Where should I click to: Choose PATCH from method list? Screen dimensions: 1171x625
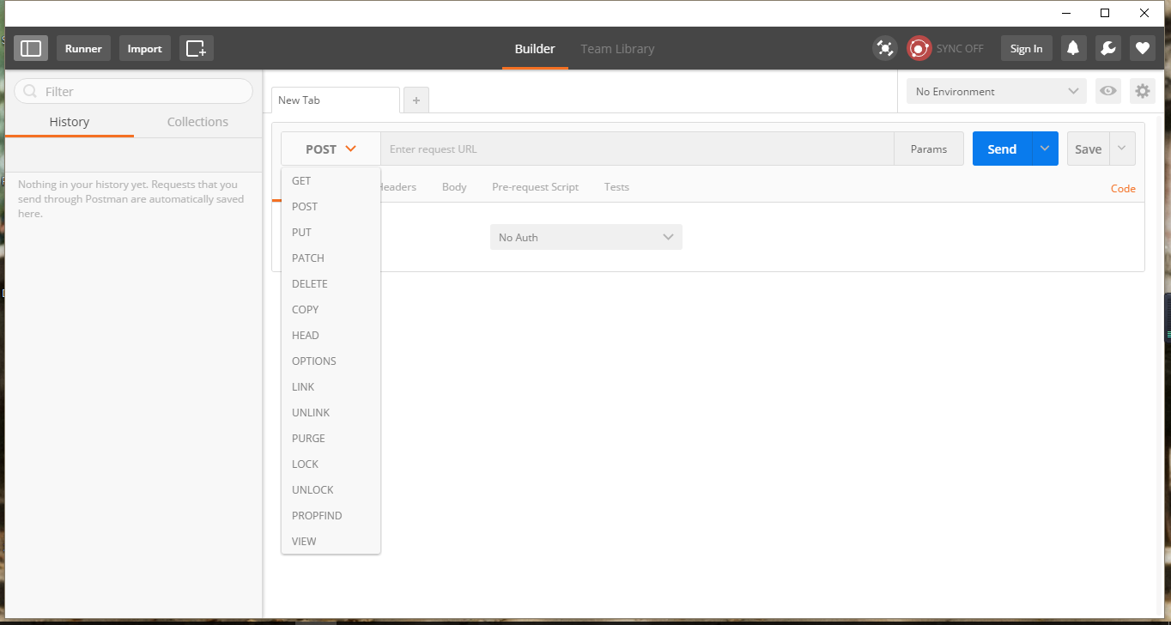[331, 258]
